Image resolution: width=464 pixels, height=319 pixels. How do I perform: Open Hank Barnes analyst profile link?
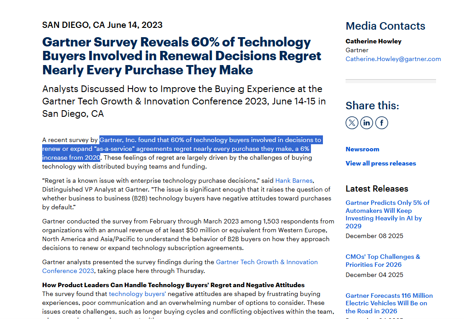point(294,181)
